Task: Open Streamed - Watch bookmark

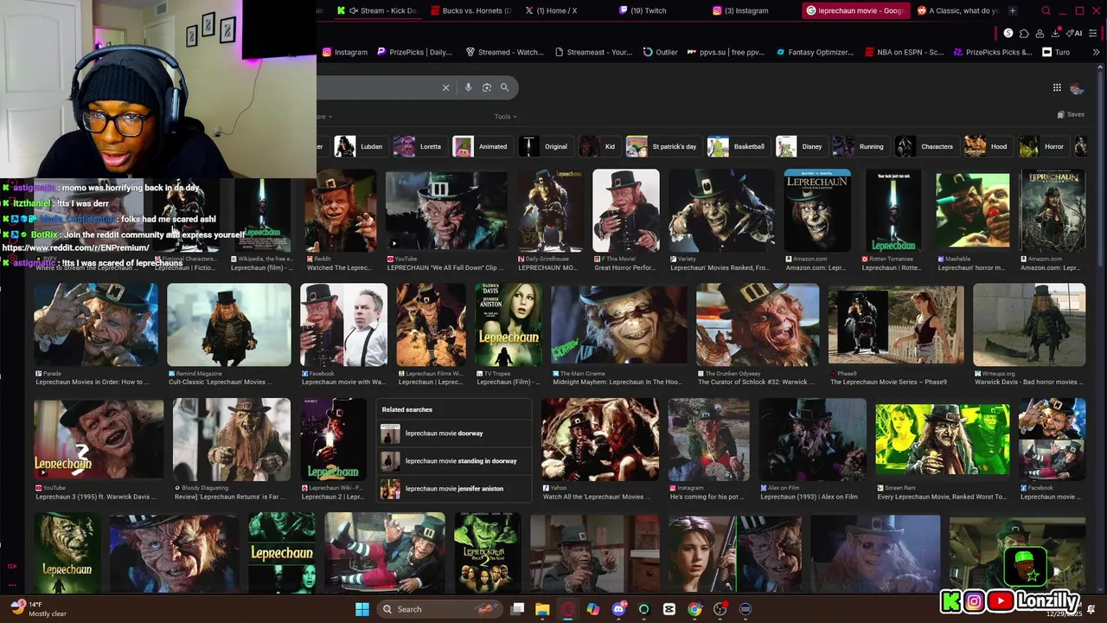Action: (x=504, y=52)
